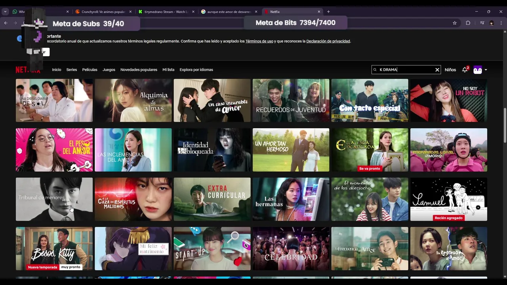Image resolution: width=507 pixels, height=285 pixels.
Task: Click the K DRAMA search field
Action: [x=406, y=70]
